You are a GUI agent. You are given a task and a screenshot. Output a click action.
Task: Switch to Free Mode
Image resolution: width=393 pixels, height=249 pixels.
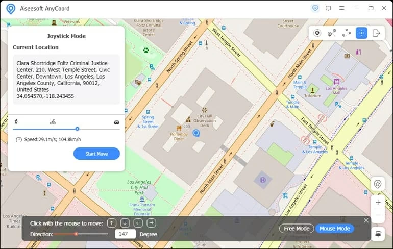click(x=297, y=229)
